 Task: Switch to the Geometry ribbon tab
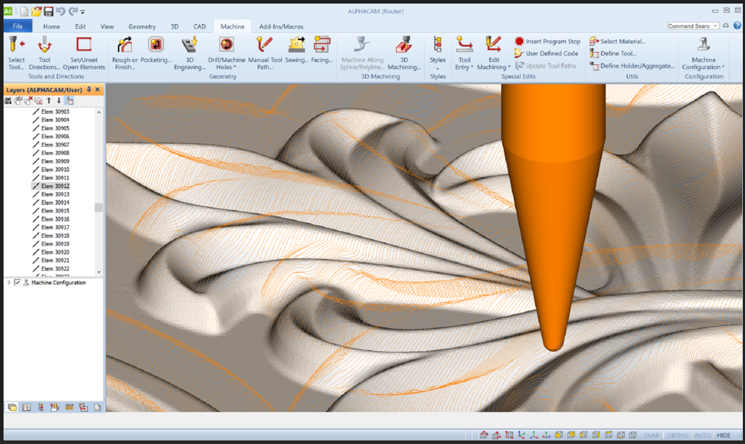(142, 27)
